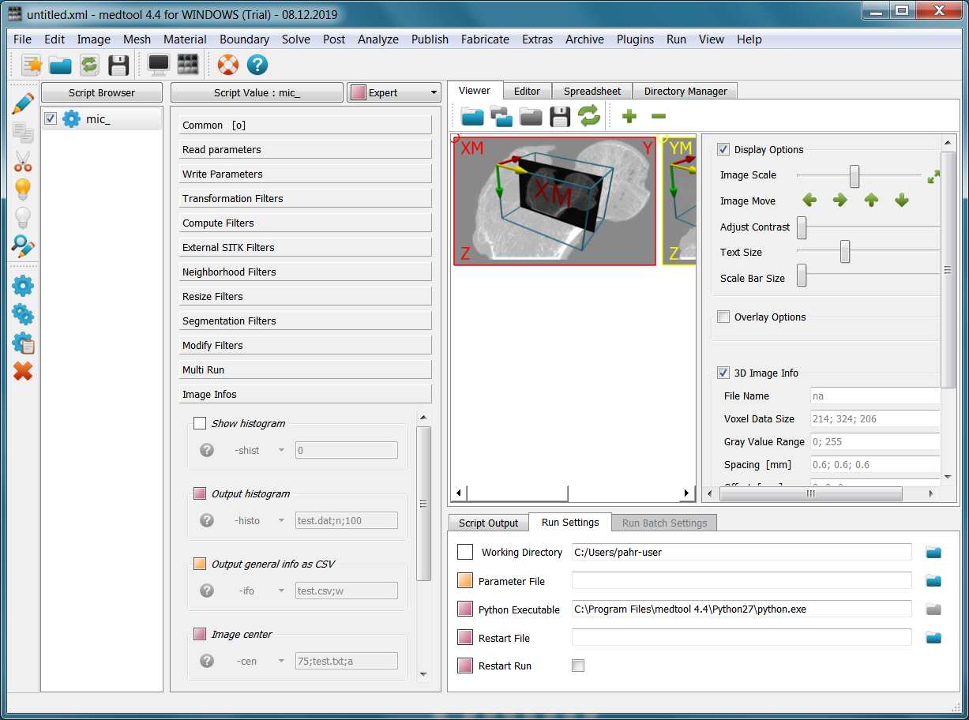Click the green minus icon in viewer toolbar
Viewport: 969px width, 720px height.
659,117
